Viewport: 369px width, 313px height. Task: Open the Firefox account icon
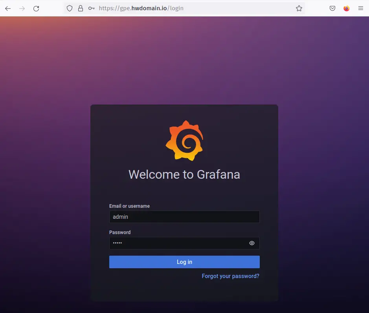(347, 9)
